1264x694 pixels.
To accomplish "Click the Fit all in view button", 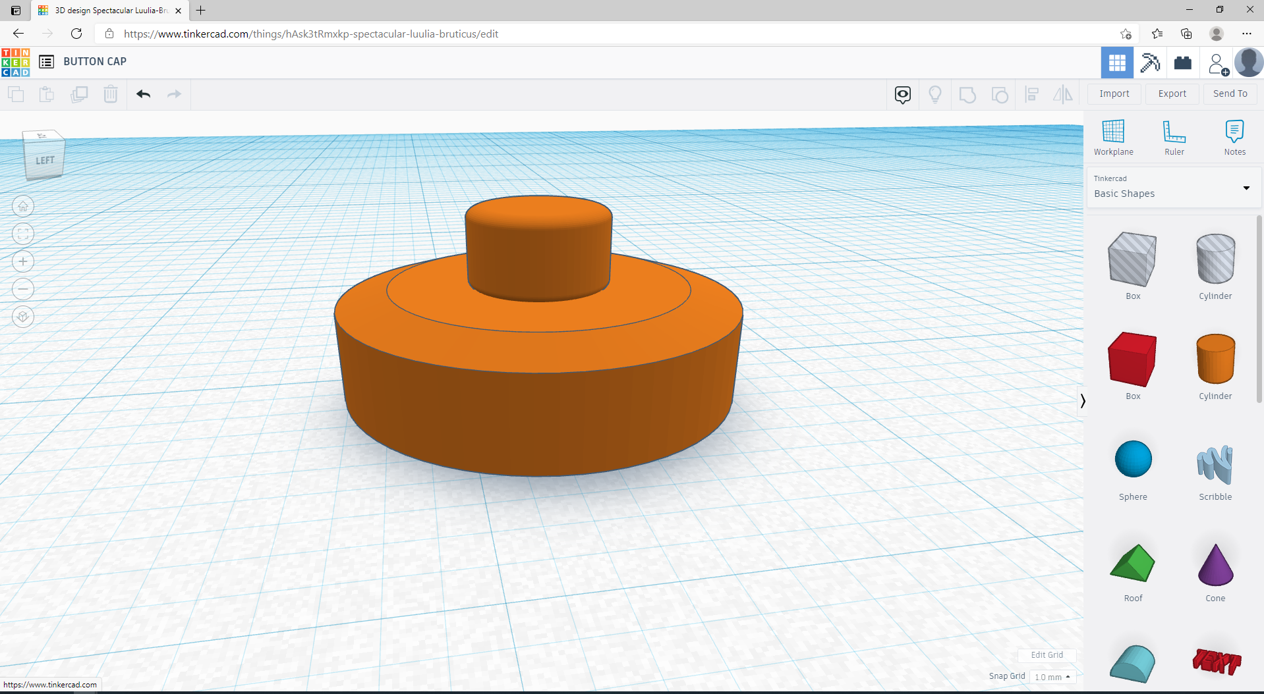I will point(23,234).
